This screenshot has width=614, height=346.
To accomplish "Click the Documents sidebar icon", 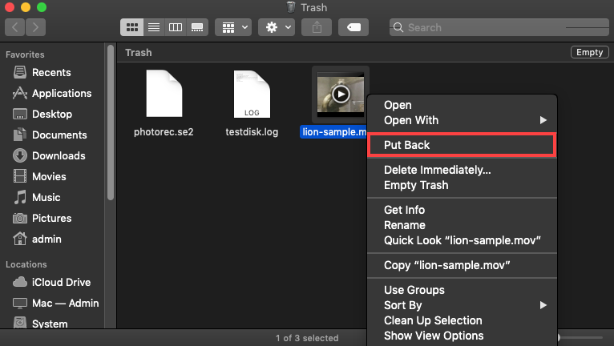I will 19,135.
